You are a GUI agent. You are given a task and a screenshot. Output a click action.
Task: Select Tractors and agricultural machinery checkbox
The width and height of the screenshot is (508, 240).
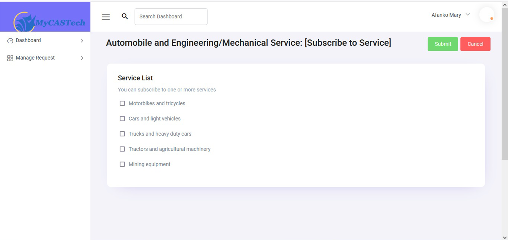[122, 149]
